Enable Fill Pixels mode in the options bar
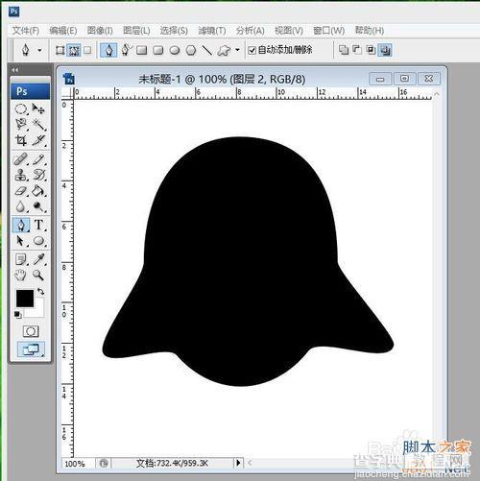Viewport: 480px width, 481px height. 87,50
